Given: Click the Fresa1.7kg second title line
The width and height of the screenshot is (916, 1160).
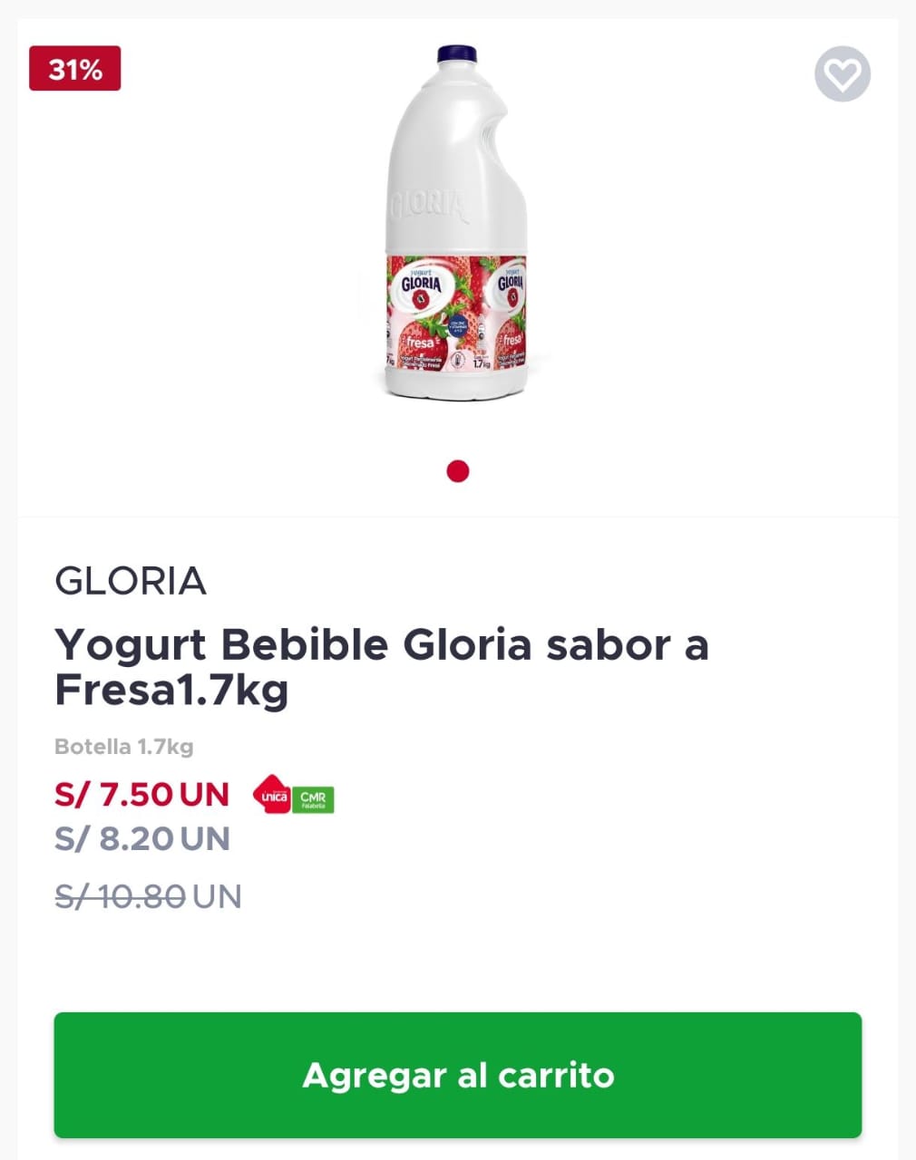Looking at the screenshot, I should click(x=171, y=691).
